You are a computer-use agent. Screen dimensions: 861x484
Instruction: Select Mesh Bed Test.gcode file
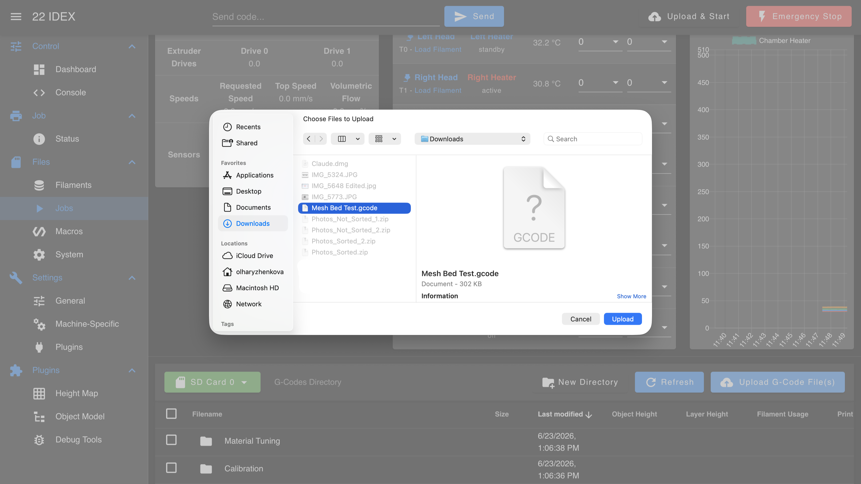pos(354,208)
